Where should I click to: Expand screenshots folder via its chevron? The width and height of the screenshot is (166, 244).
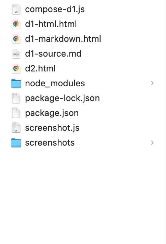152,143
